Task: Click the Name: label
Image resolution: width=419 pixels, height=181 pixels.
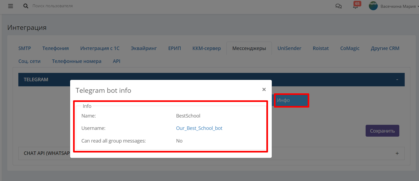Action: point(89,116)
